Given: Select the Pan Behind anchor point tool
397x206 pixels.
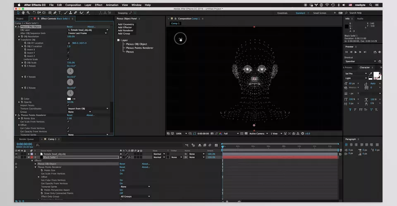Looking at the screenshot, I should pyautogui.click(x=44, y=13).
